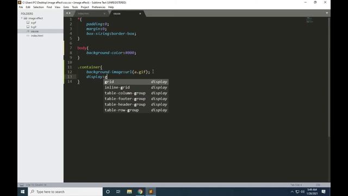Open the Windows Start menu
348x196 pixels.
pyautogui.click(x=23, y=192)
